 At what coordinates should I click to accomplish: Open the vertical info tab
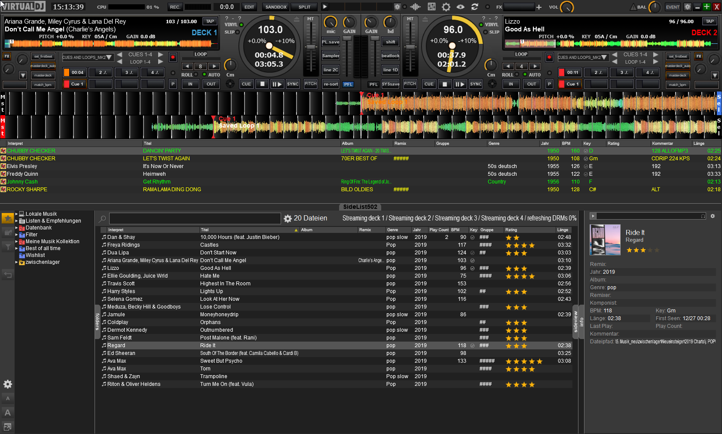[581, 322]
